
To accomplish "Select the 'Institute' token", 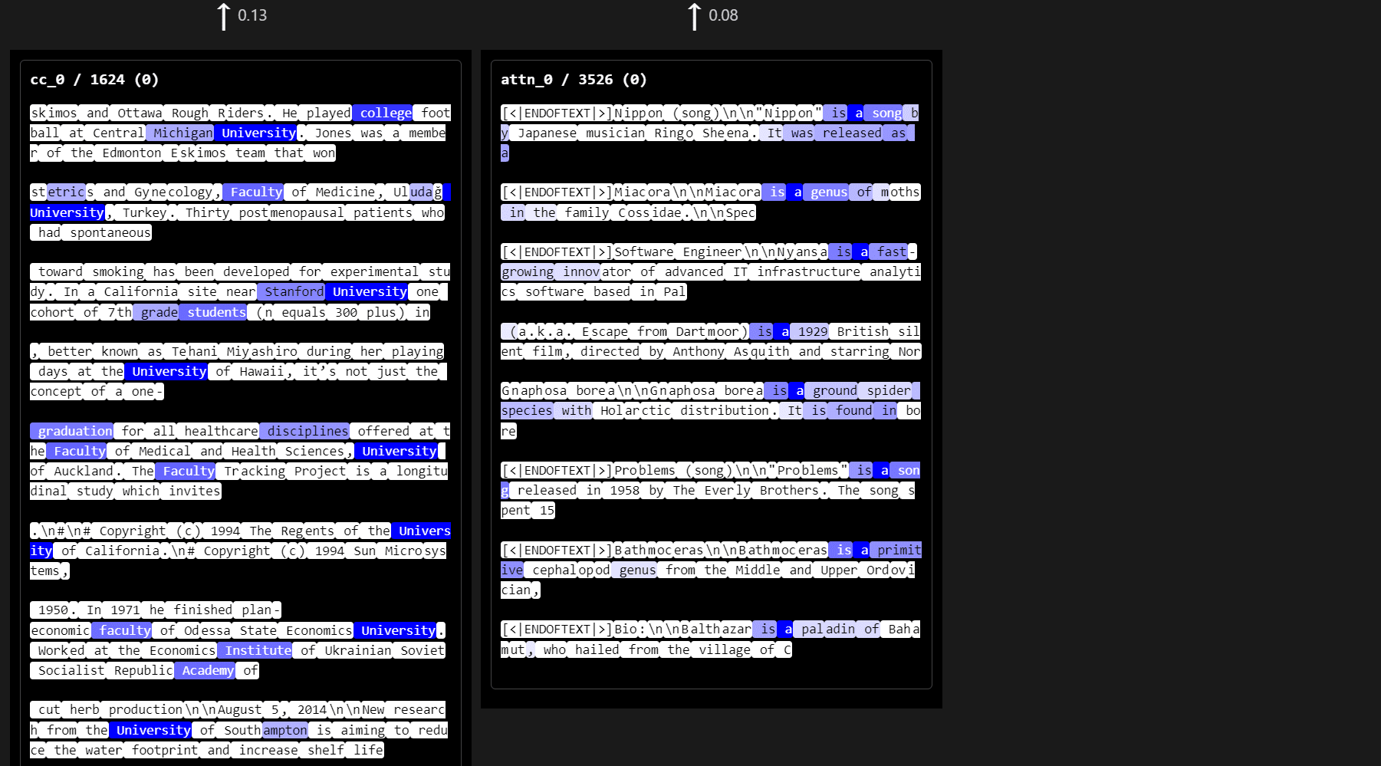I will (x=257, y=650).
